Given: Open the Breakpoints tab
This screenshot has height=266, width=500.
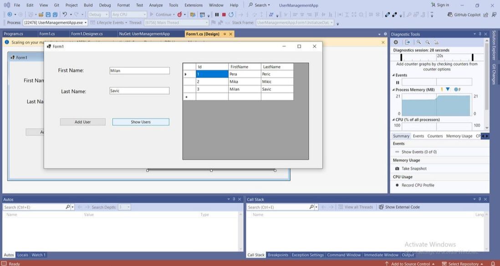Looking at the screenshot, I should (278, 255).
